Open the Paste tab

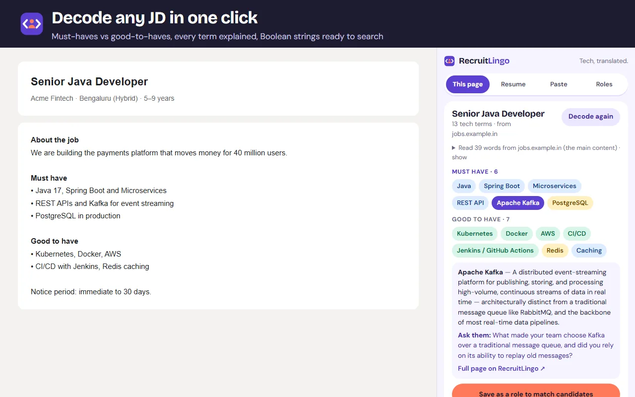point(559,84)
